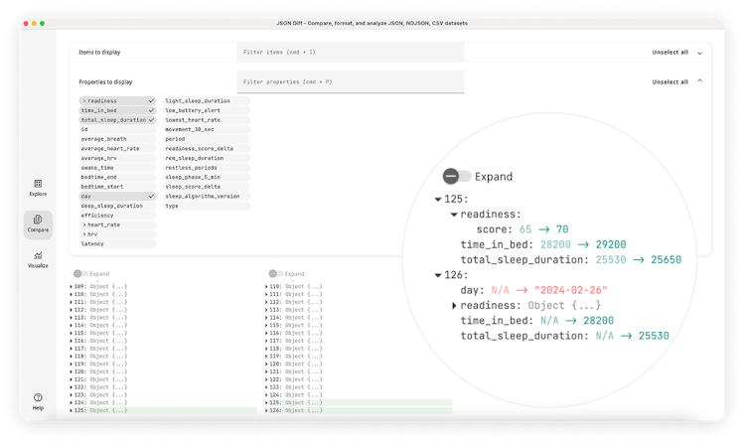Viewport: 745px width, 444px height.
Task: Click the checkmark on the day property
Action: (151, 197)
